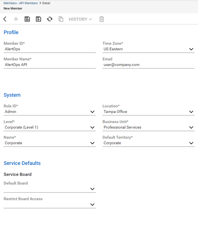Open the Level dropdown
Viewport: 198px width, 227px height.
click(x=92, y=127)
